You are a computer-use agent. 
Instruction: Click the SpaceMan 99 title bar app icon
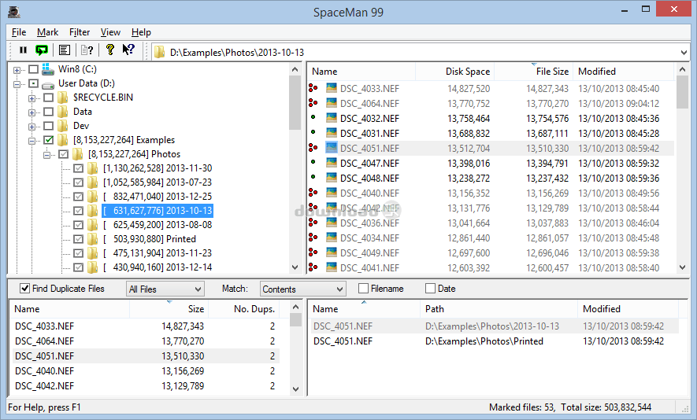tap(13, 10)
